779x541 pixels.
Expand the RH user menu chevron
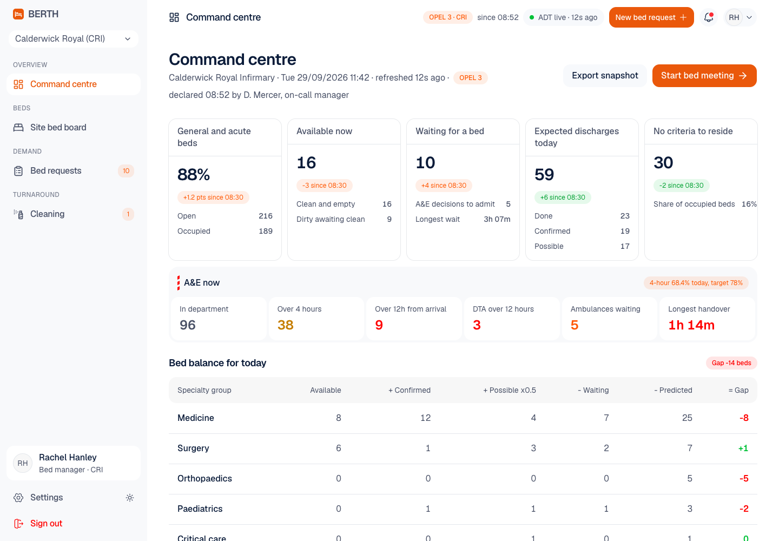[x=749, y=17]
